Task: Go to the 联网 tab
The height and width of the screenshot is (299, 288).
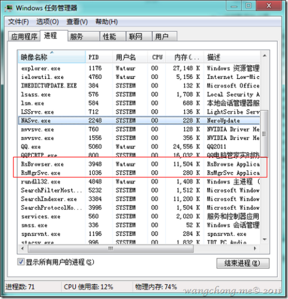Action: pyautogui.click(x=139, y=36)
